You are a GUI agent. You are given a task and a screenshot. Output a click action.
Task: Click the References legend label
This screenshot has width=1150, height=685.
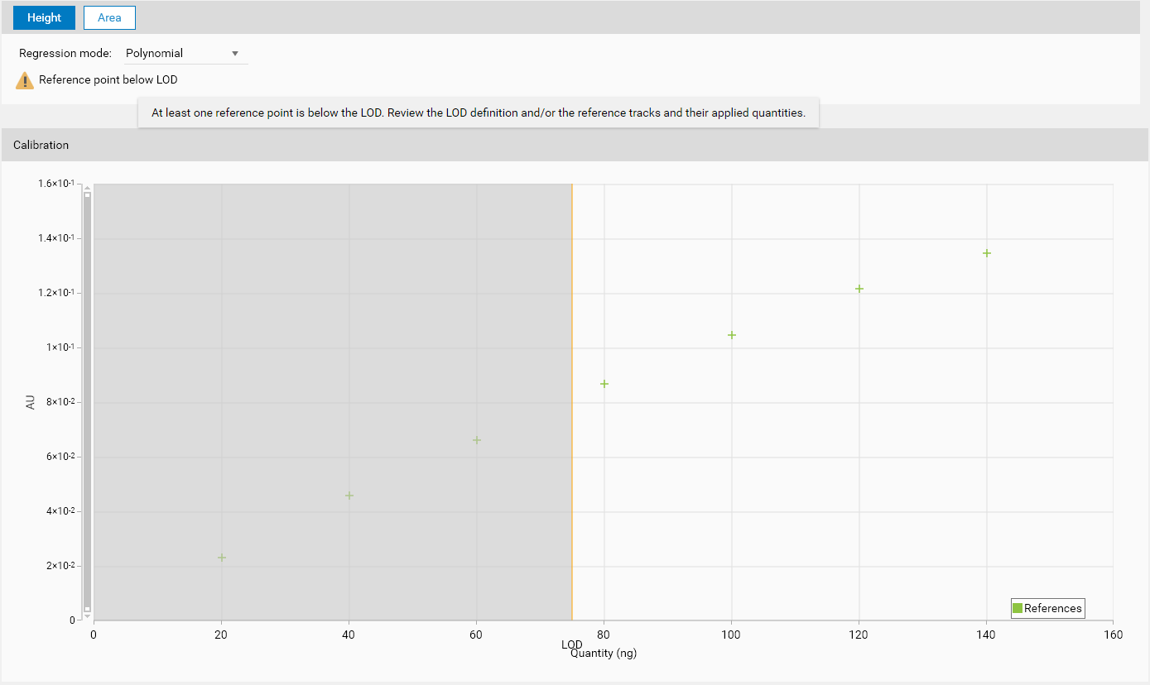pyautogui.click(x=1052, y=609)
